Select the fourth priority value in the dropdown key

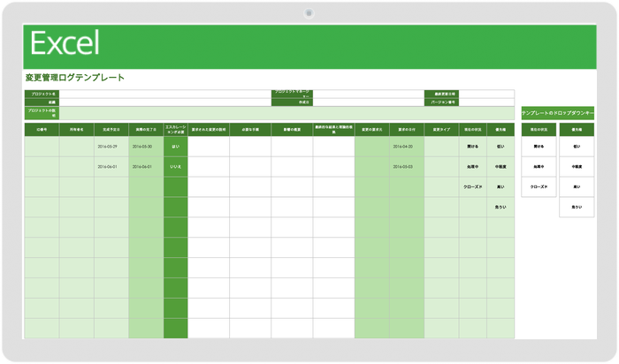click(x=577, y=207)
